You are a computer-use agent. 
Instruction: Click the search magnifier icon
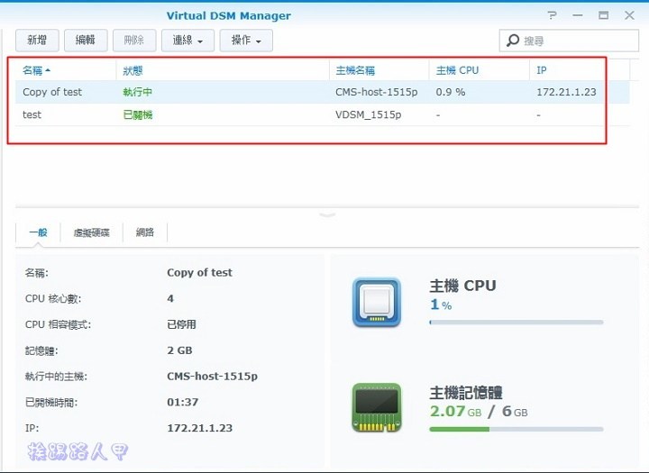tap(512, 41)
